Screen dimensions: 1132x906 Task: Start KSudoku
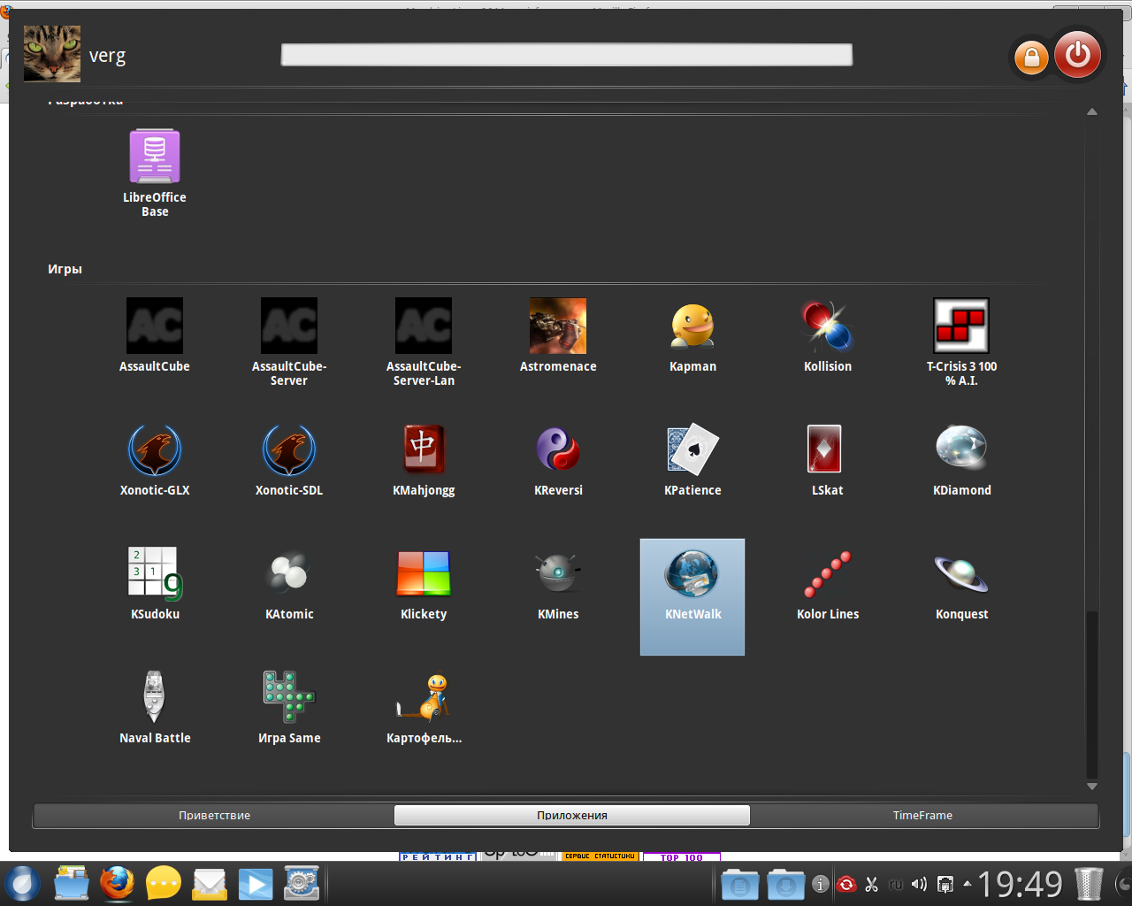[155, 584]
